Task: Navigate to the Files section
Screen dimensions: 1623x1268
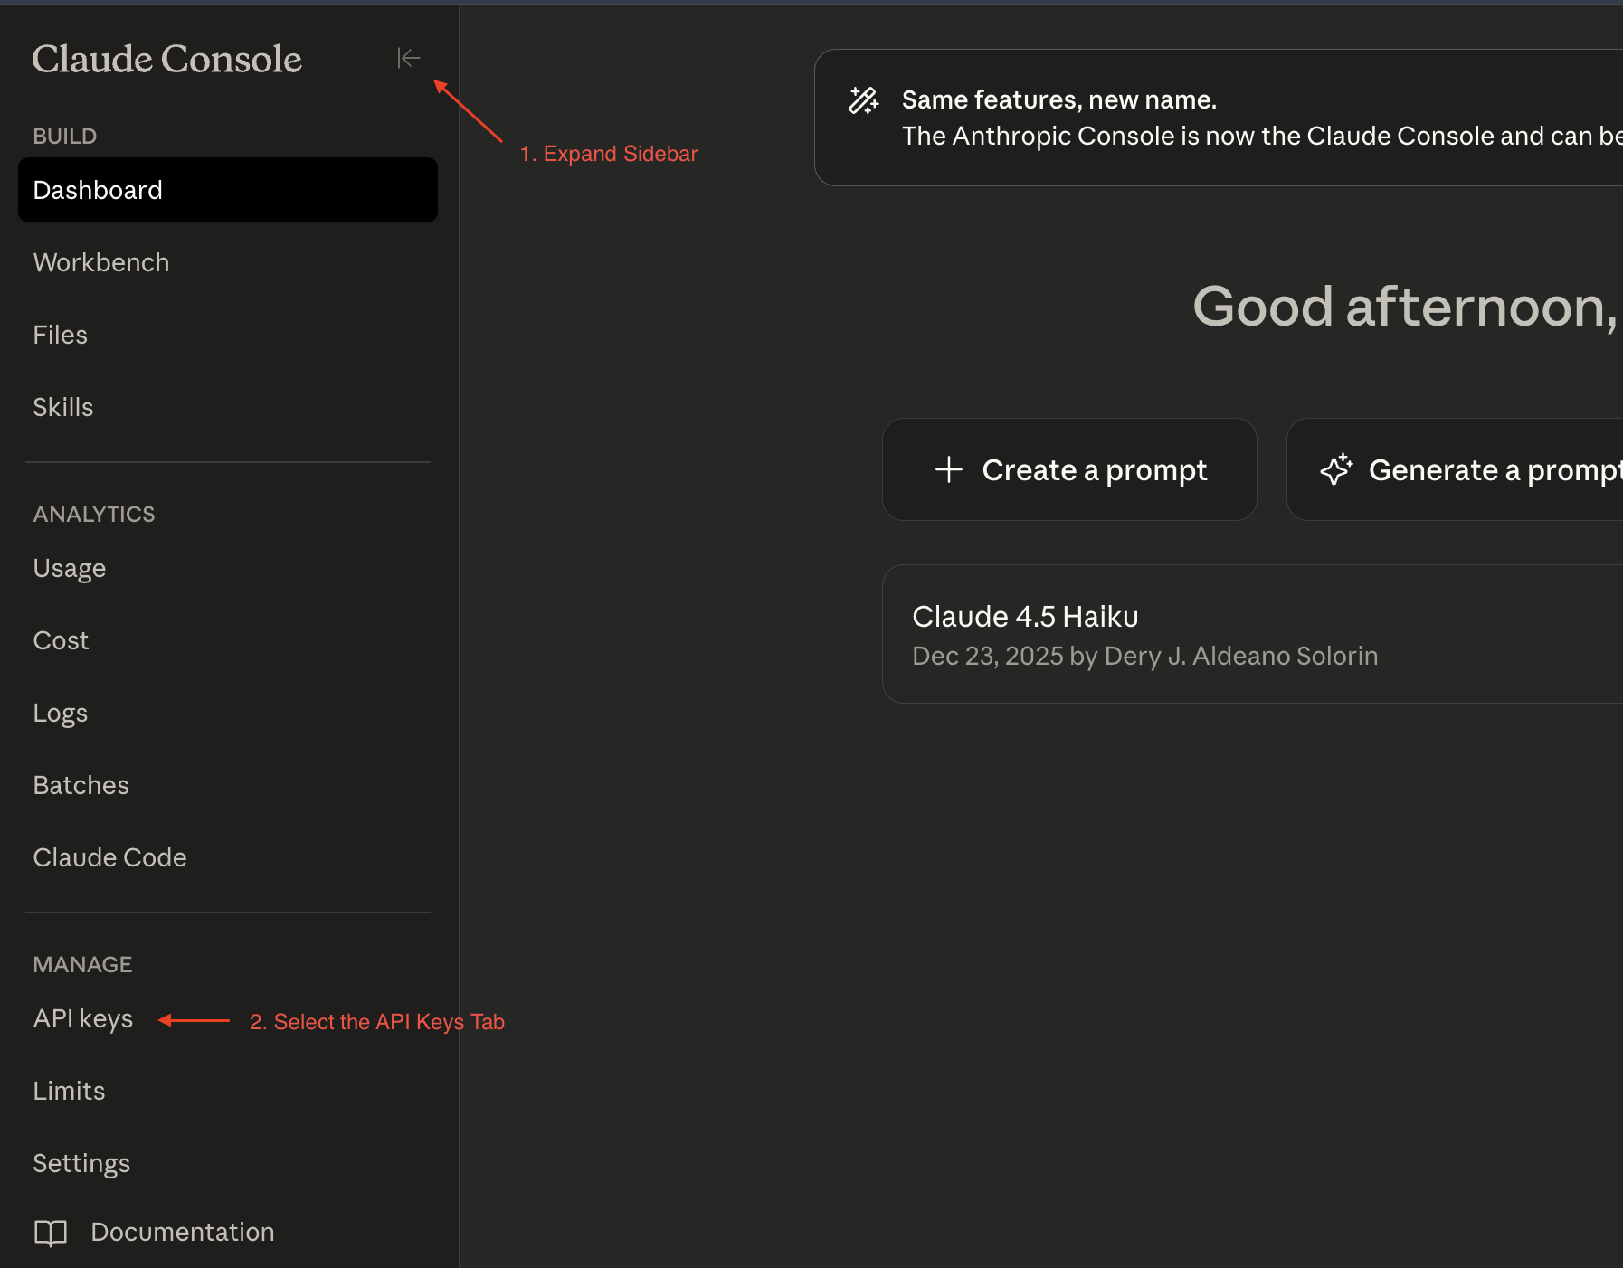Action: coord(60,335)
